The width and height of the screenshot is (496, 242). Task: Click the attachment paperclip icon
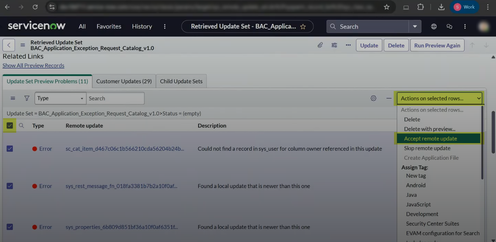coord(320,45)
